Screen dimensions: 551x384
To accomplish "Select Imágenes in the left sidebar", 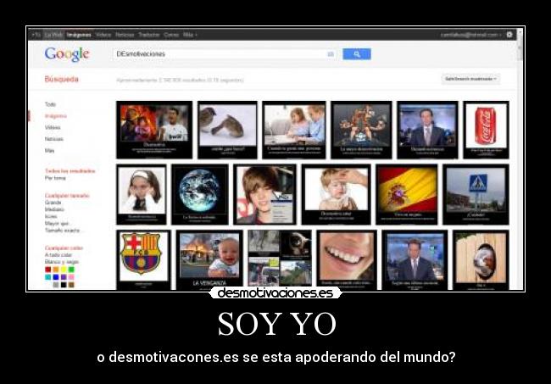I will click(55, 116).
